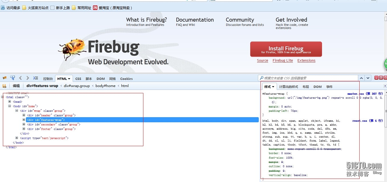The image size is (387, 182).
Task: Collapse the body id=home node
Action: (9, 106)
